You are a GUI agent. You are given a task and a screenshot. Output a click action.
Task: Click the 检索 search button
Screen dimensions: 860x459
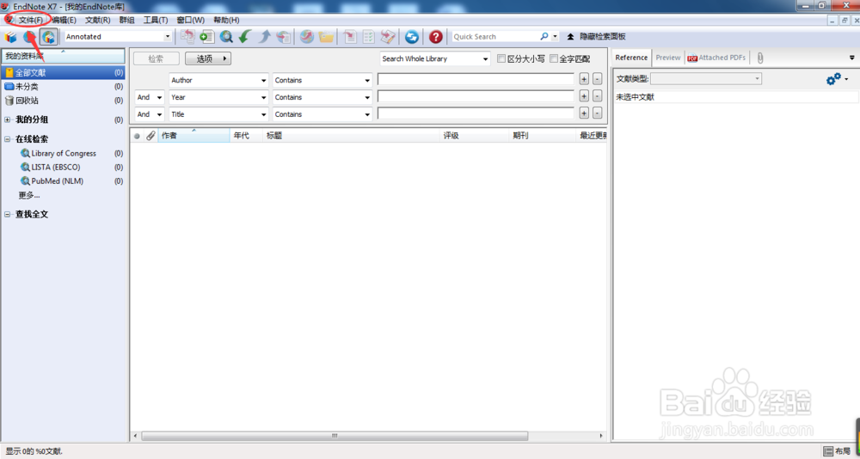coord(157,58)
